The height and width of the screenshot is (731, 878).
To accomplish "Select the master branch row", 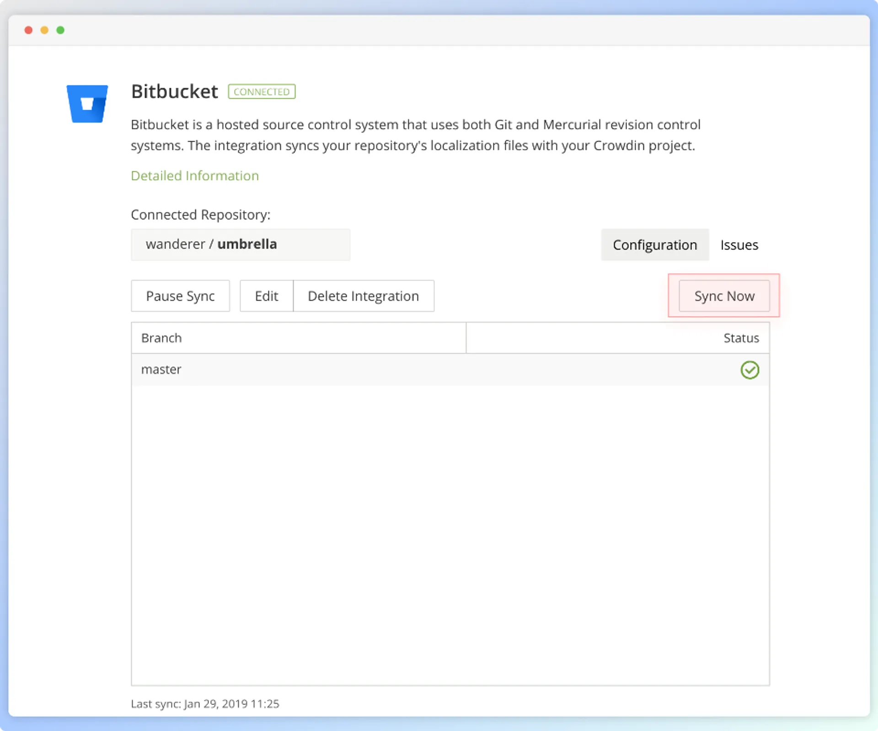I will [x=450, y=370].
